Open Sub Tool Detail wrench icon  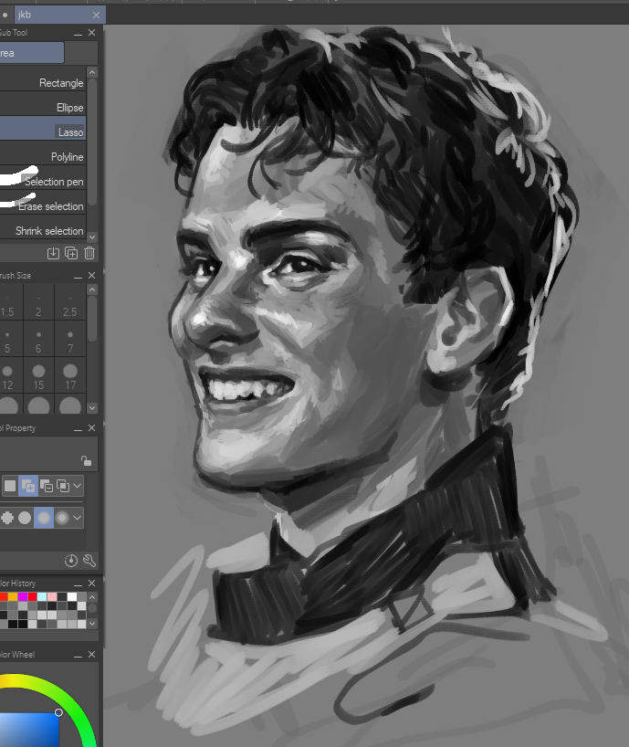tap(89, 561)
